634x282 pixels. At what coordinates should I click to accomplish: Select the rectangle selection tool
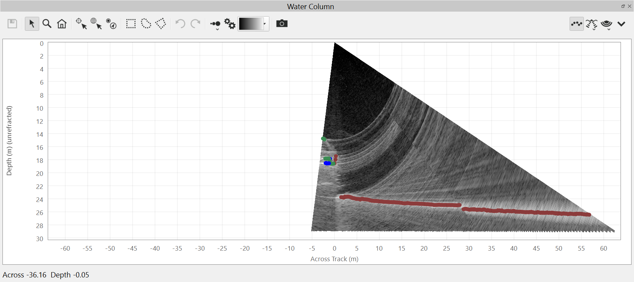pyautogui.click(x=131, y=24)
